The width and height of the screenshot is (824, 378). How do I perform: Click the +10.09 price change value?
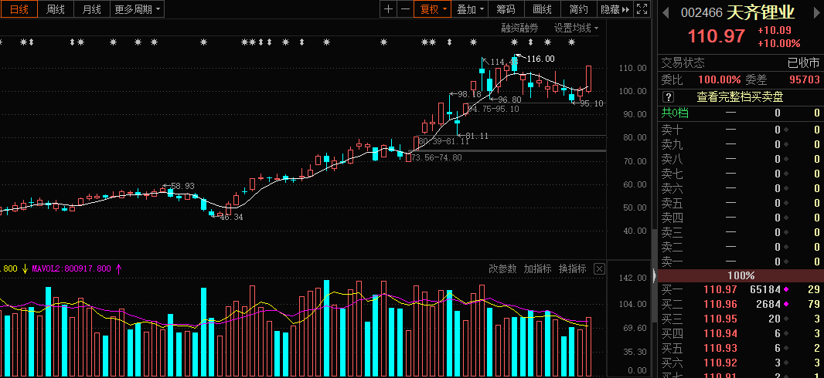coord(775,30)
